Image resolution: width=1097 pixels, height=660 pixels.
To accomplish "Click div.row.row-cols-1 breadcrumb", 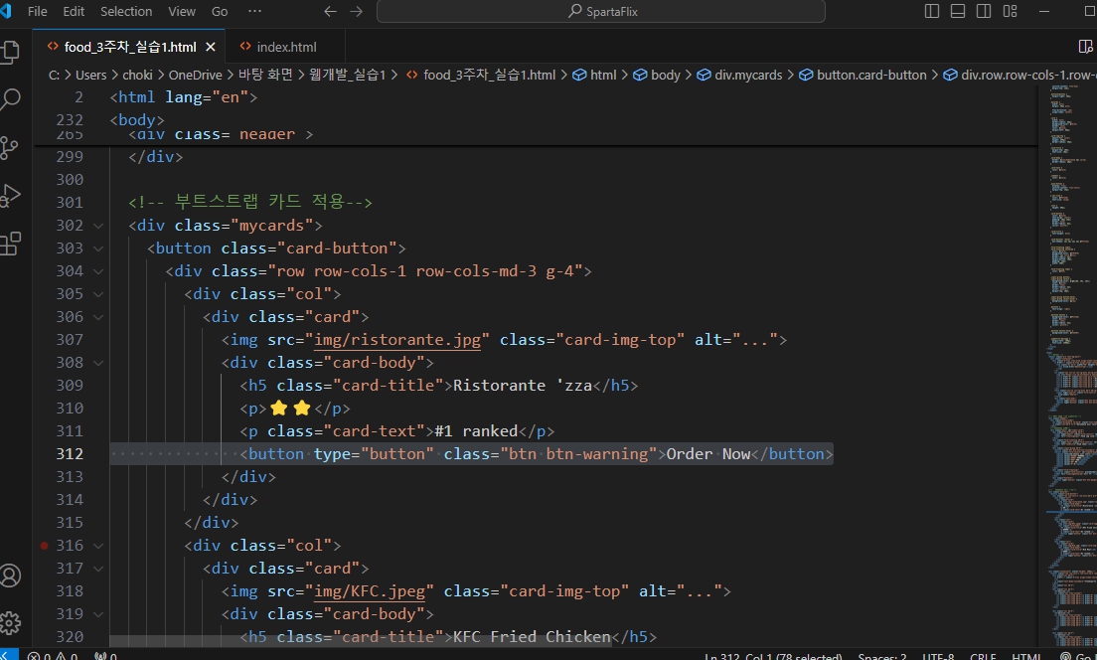I will [1020, 75].
